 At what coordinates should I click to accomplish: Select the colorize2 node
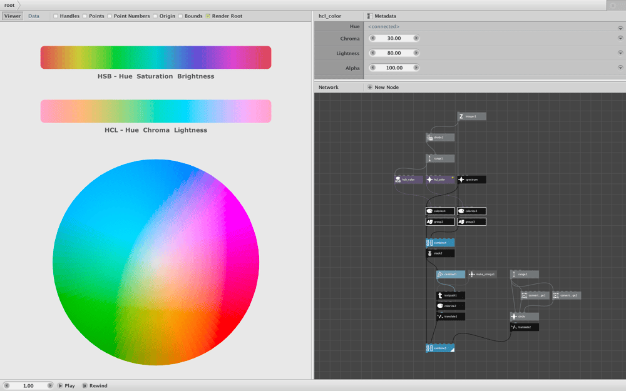450,306
